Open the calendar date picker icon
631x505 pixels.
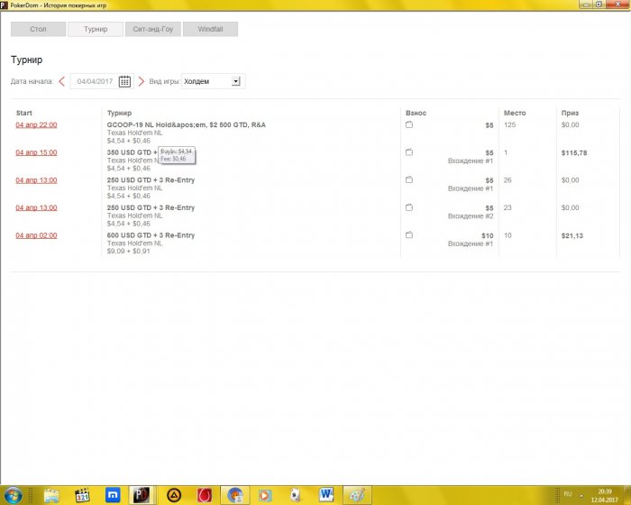[124, 81]
